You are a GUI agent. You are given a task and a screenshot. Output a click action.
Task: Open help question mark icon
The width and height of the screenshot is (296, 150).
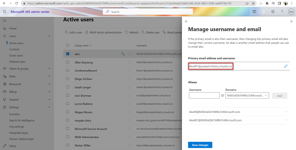pyautogui.click(x=282, y=12)
